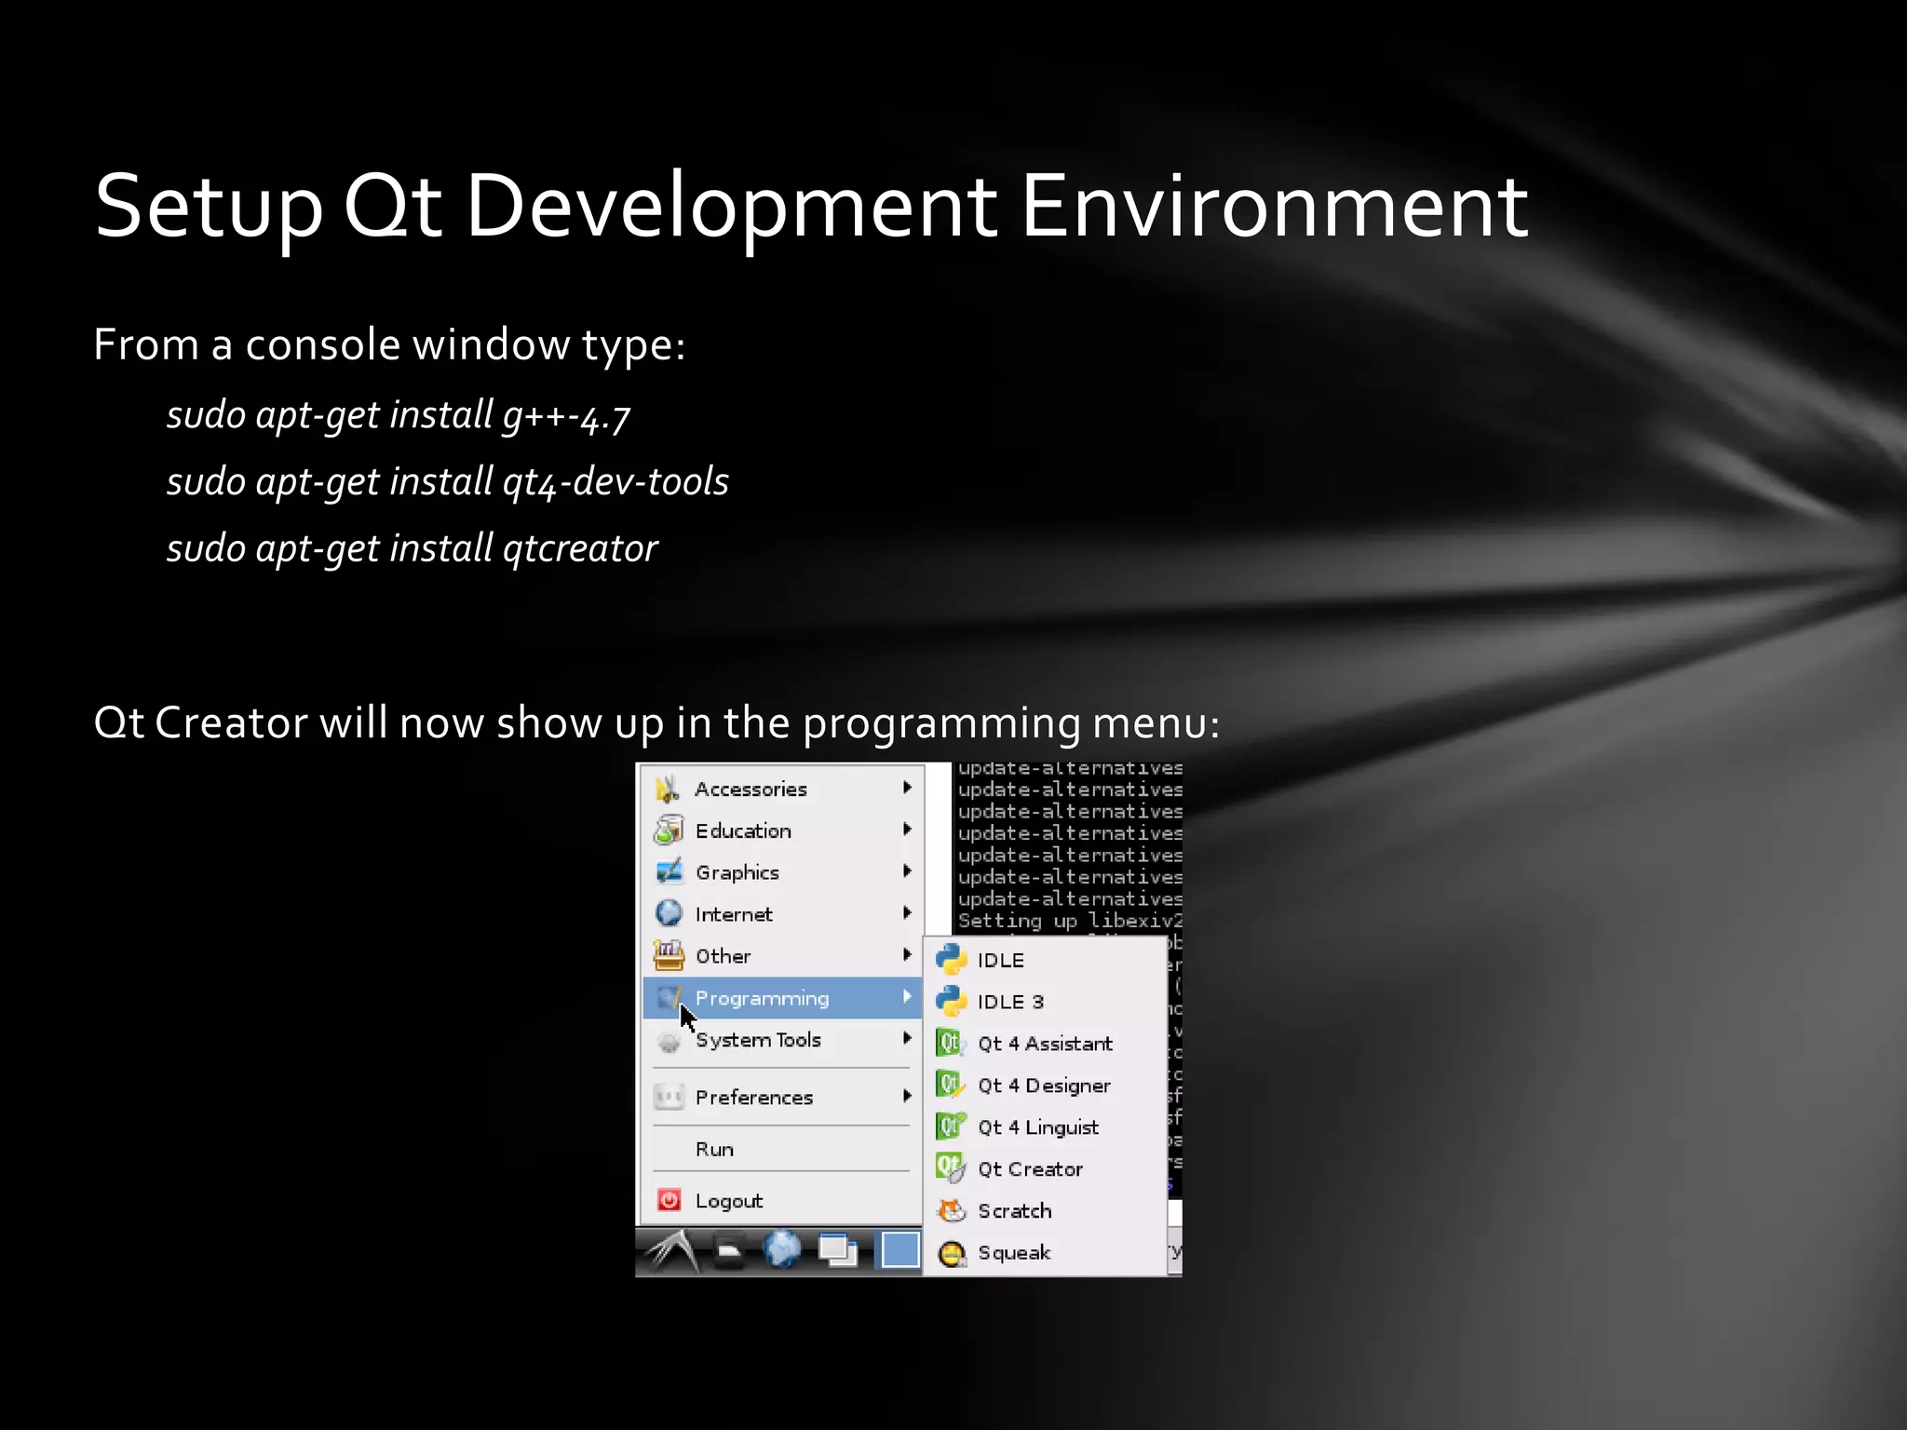Open the System Tools menu entry

(782, 1040)
